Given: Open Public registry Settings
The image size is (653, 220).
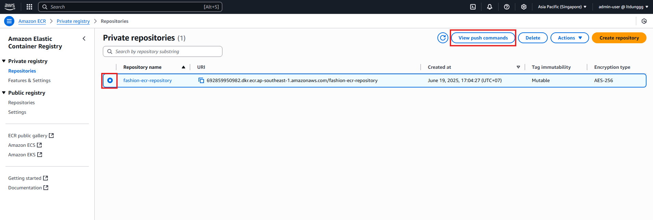Looking at the screenshot, I should [x=17, y=112].
